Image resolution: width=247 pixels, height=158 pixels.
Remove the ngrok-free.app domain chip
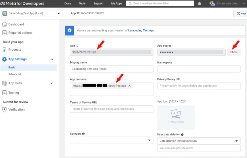tap(130, 86)
